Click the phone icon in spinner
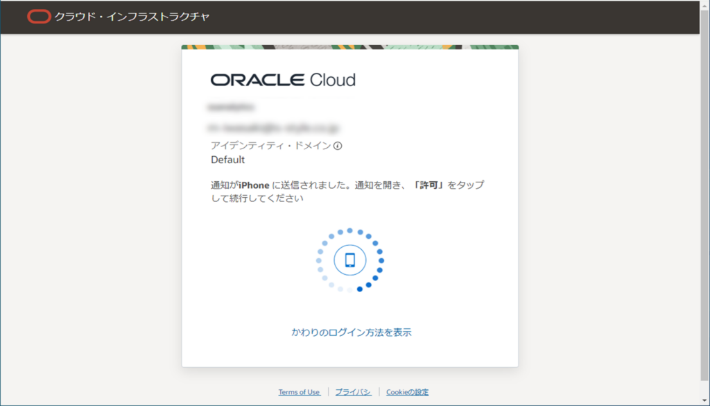710x406 pixels. tap(350, 260)
